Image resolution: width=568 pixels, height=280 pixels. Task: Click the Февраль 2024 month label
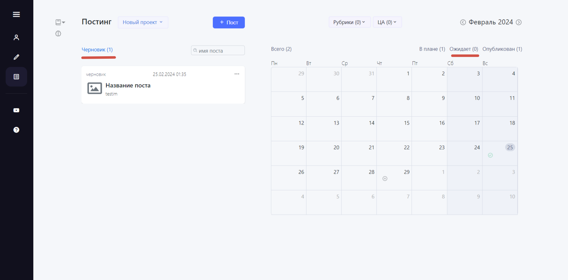tap(491, 22)
